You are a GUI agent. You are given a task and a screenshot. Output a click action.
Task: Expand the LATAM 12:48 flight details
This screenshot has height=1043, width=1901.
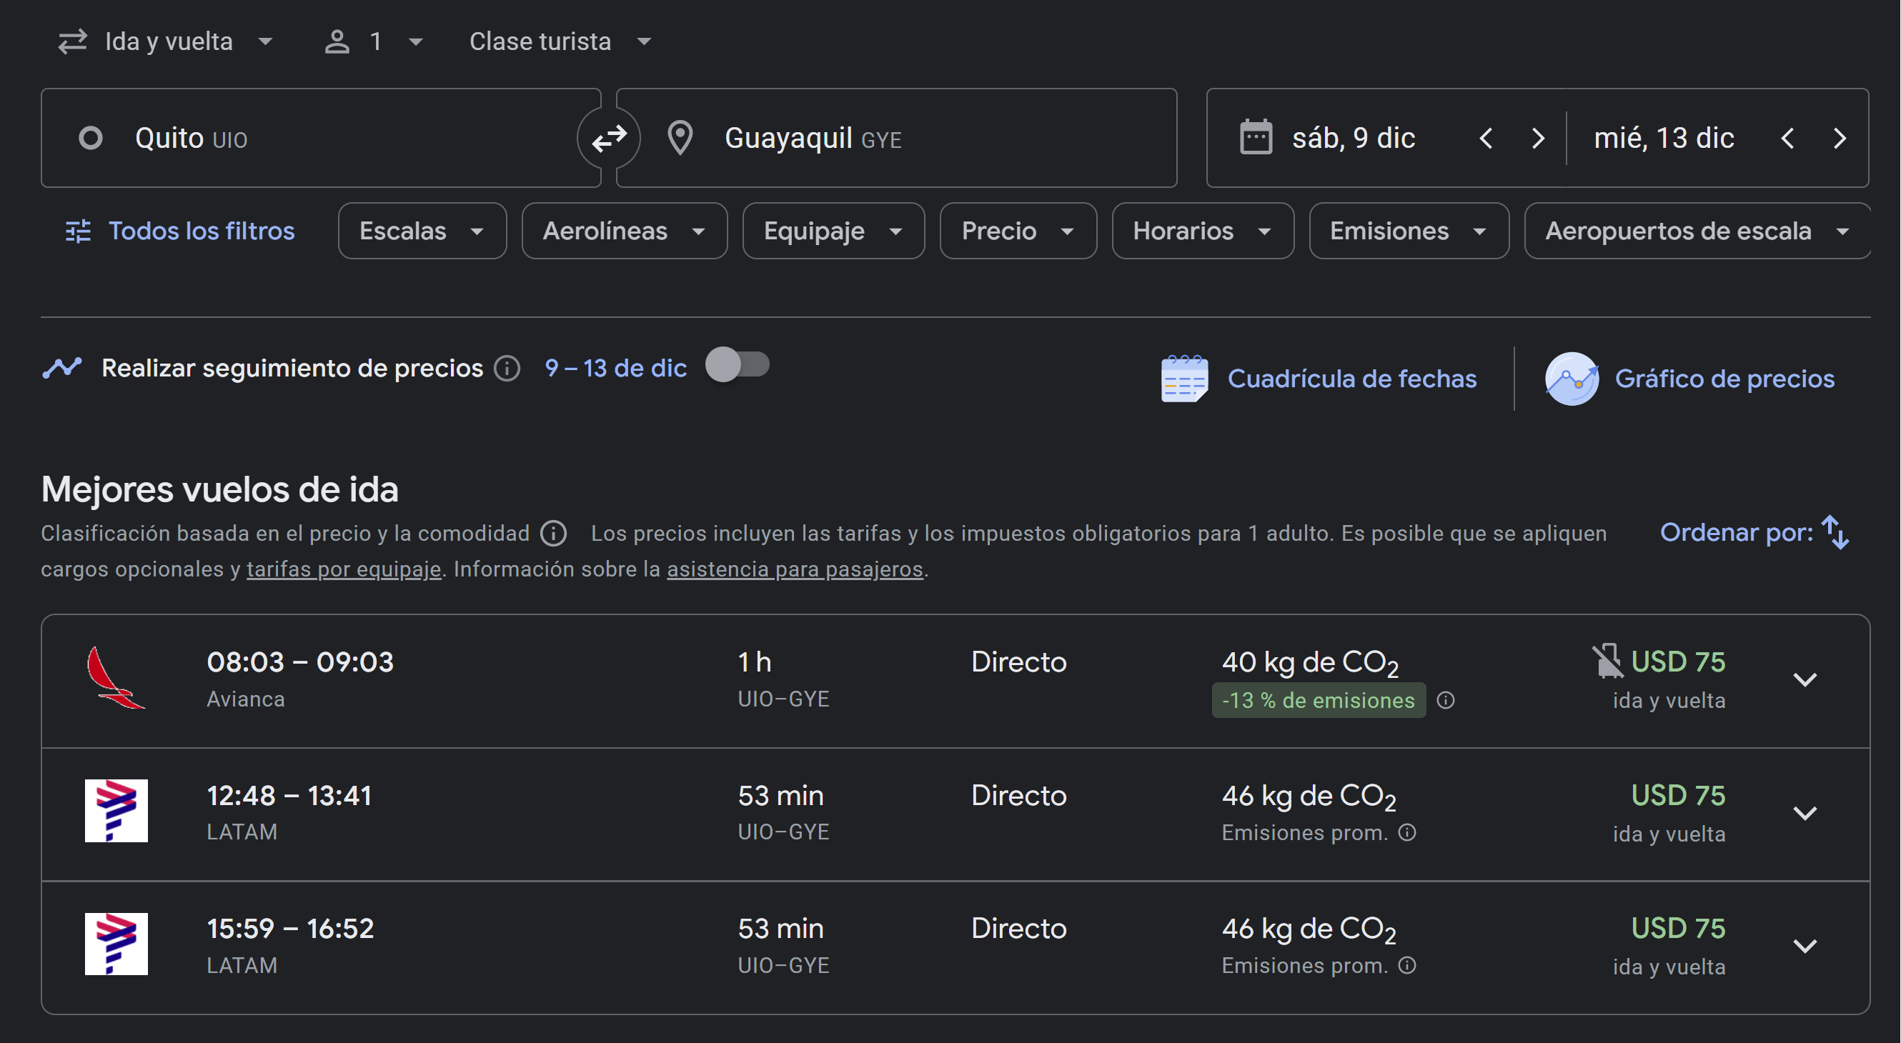coord(1805,813)
